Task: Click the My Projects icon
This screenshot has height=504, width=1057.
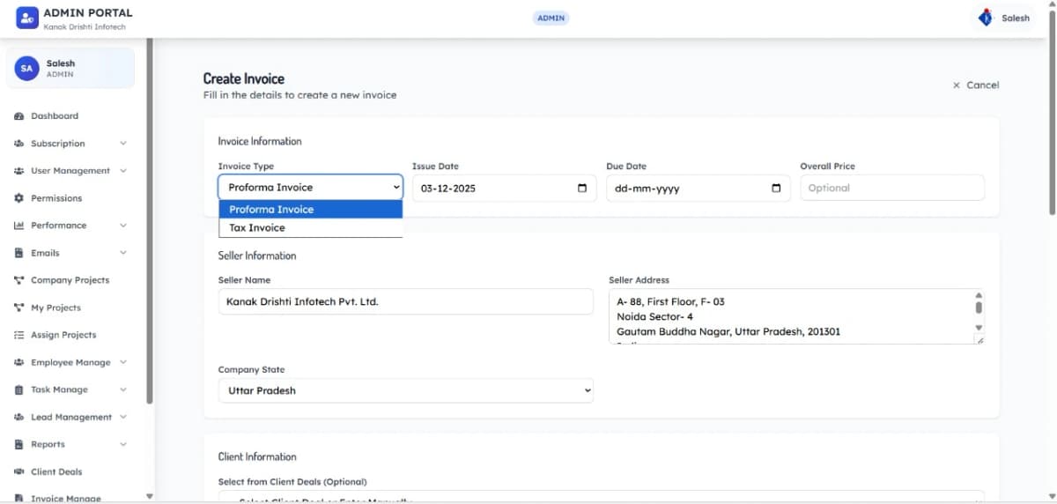Action: pos(18,308)
